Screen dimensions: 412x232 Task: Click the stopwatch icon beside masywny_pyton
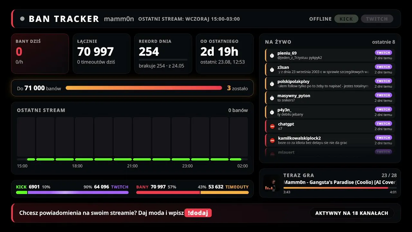click(x=272, y=98)
